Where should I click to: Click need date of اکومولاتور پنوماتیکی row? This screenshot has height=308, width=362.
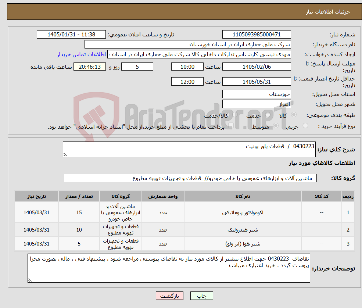[36, 212]
